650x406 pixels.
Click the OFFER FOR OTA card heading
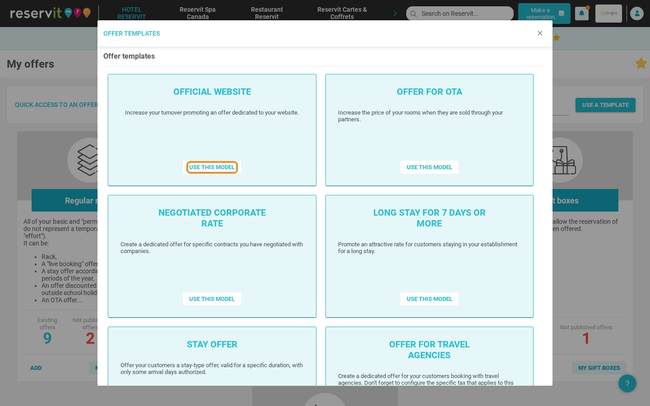[429, 92]
